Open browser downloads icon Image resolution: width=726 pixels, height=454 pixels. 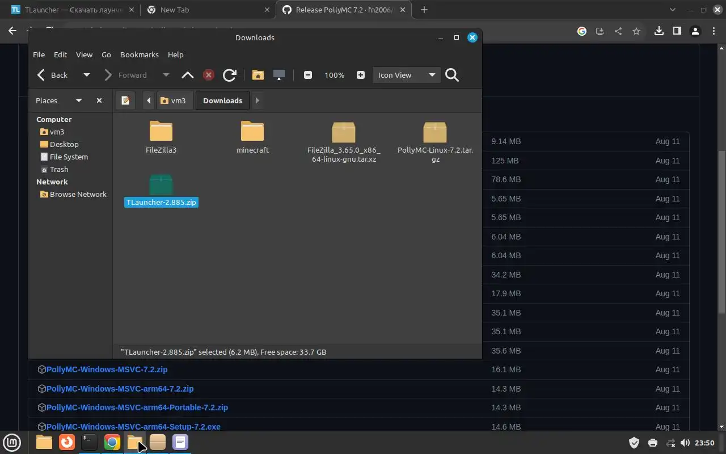(x=659, y=31)
